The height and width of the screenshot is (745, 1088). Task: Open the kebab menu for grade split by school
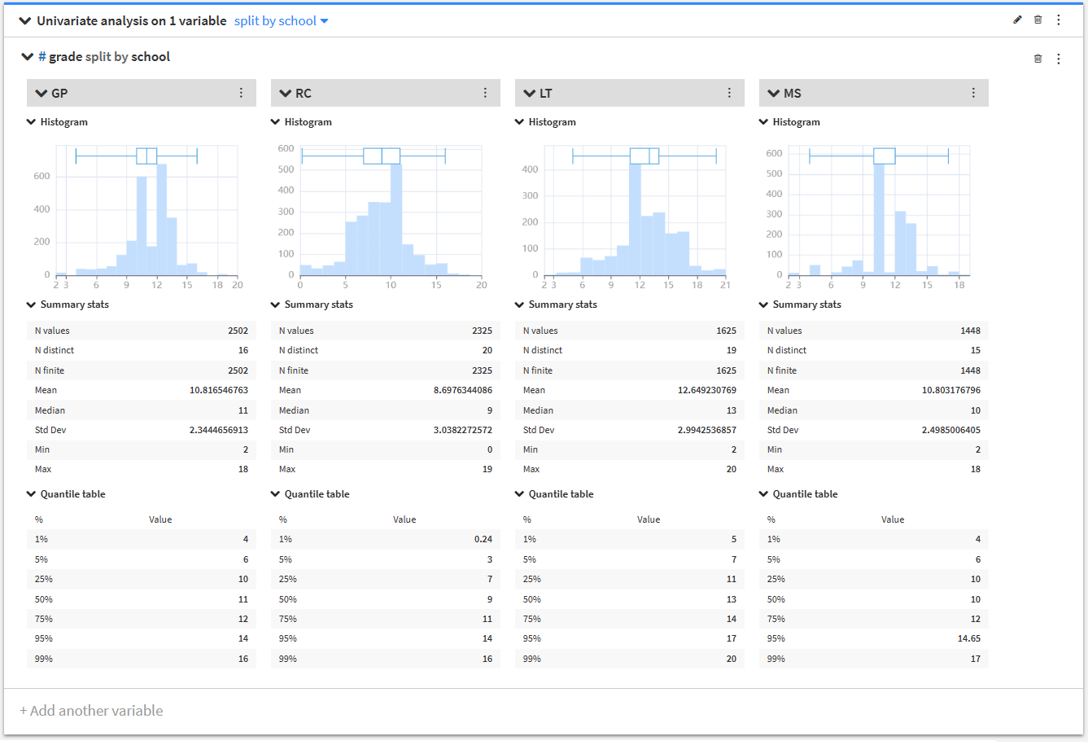click(x=1059, y=59)
